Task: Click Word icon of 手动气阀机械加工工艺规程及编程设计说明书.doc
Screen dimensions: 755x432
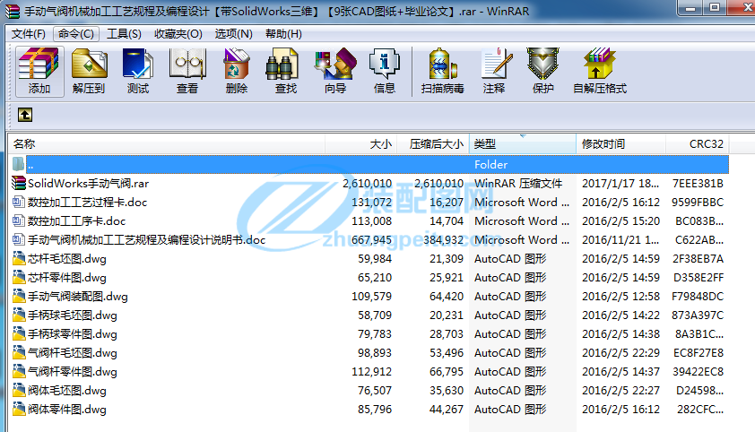Action: pos(19,239)
